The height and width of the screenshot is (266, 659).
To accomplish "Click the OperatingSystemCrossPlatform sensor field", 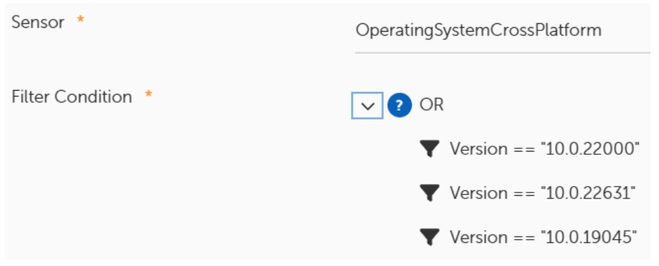I will [478, 30].
